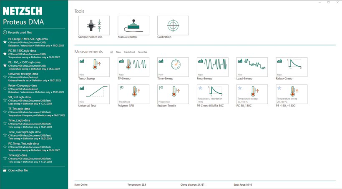Open recent file Universal test.ngb-dma
Screen dimensions: 342x189
click(x=35, y=77)
